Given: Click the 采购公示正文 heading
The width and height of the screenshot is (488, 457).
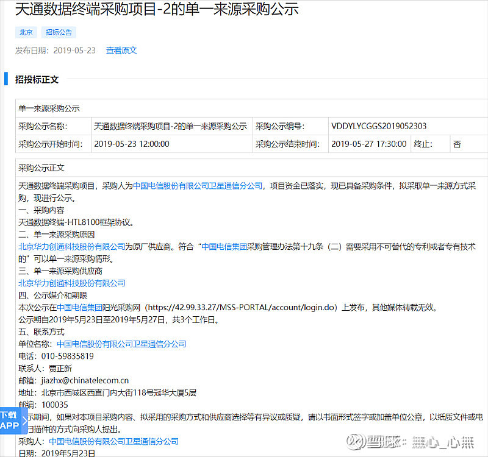Looking at the screenshot, I should 41,168.
